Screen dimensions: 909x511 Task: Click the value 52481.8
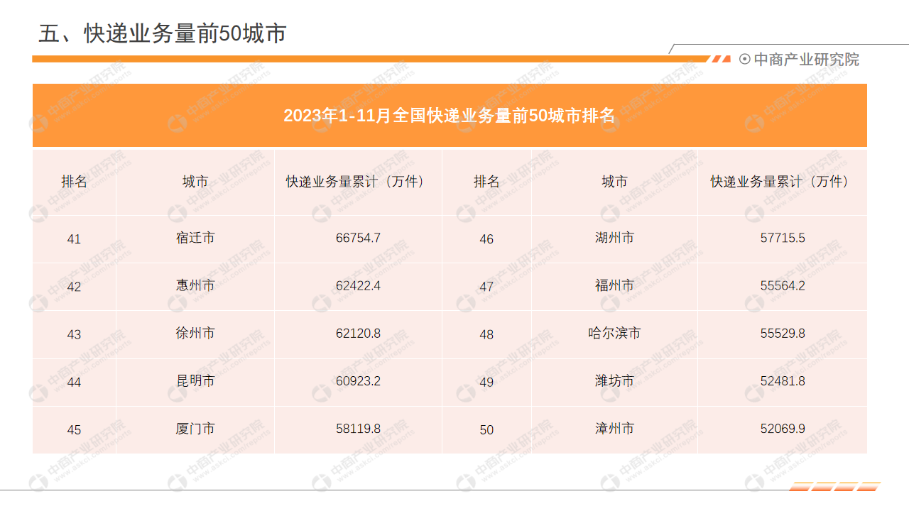[783, 381]
